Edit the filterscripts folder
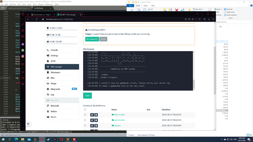This screenshot has height=142, width=253. click(92, 115)
